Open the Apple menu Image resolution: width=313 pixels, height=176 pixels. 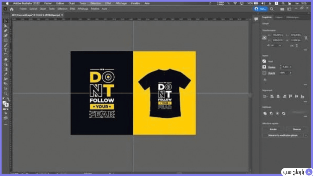[x=7, y=3]
